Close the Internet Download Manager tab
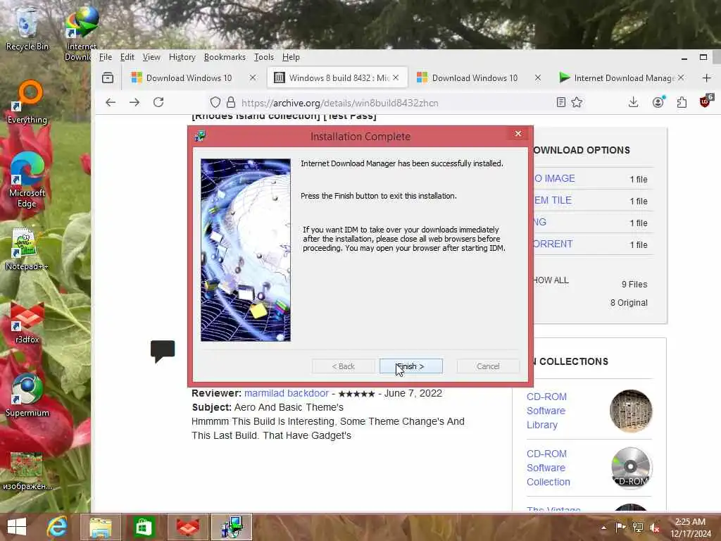 click(681, 77)
